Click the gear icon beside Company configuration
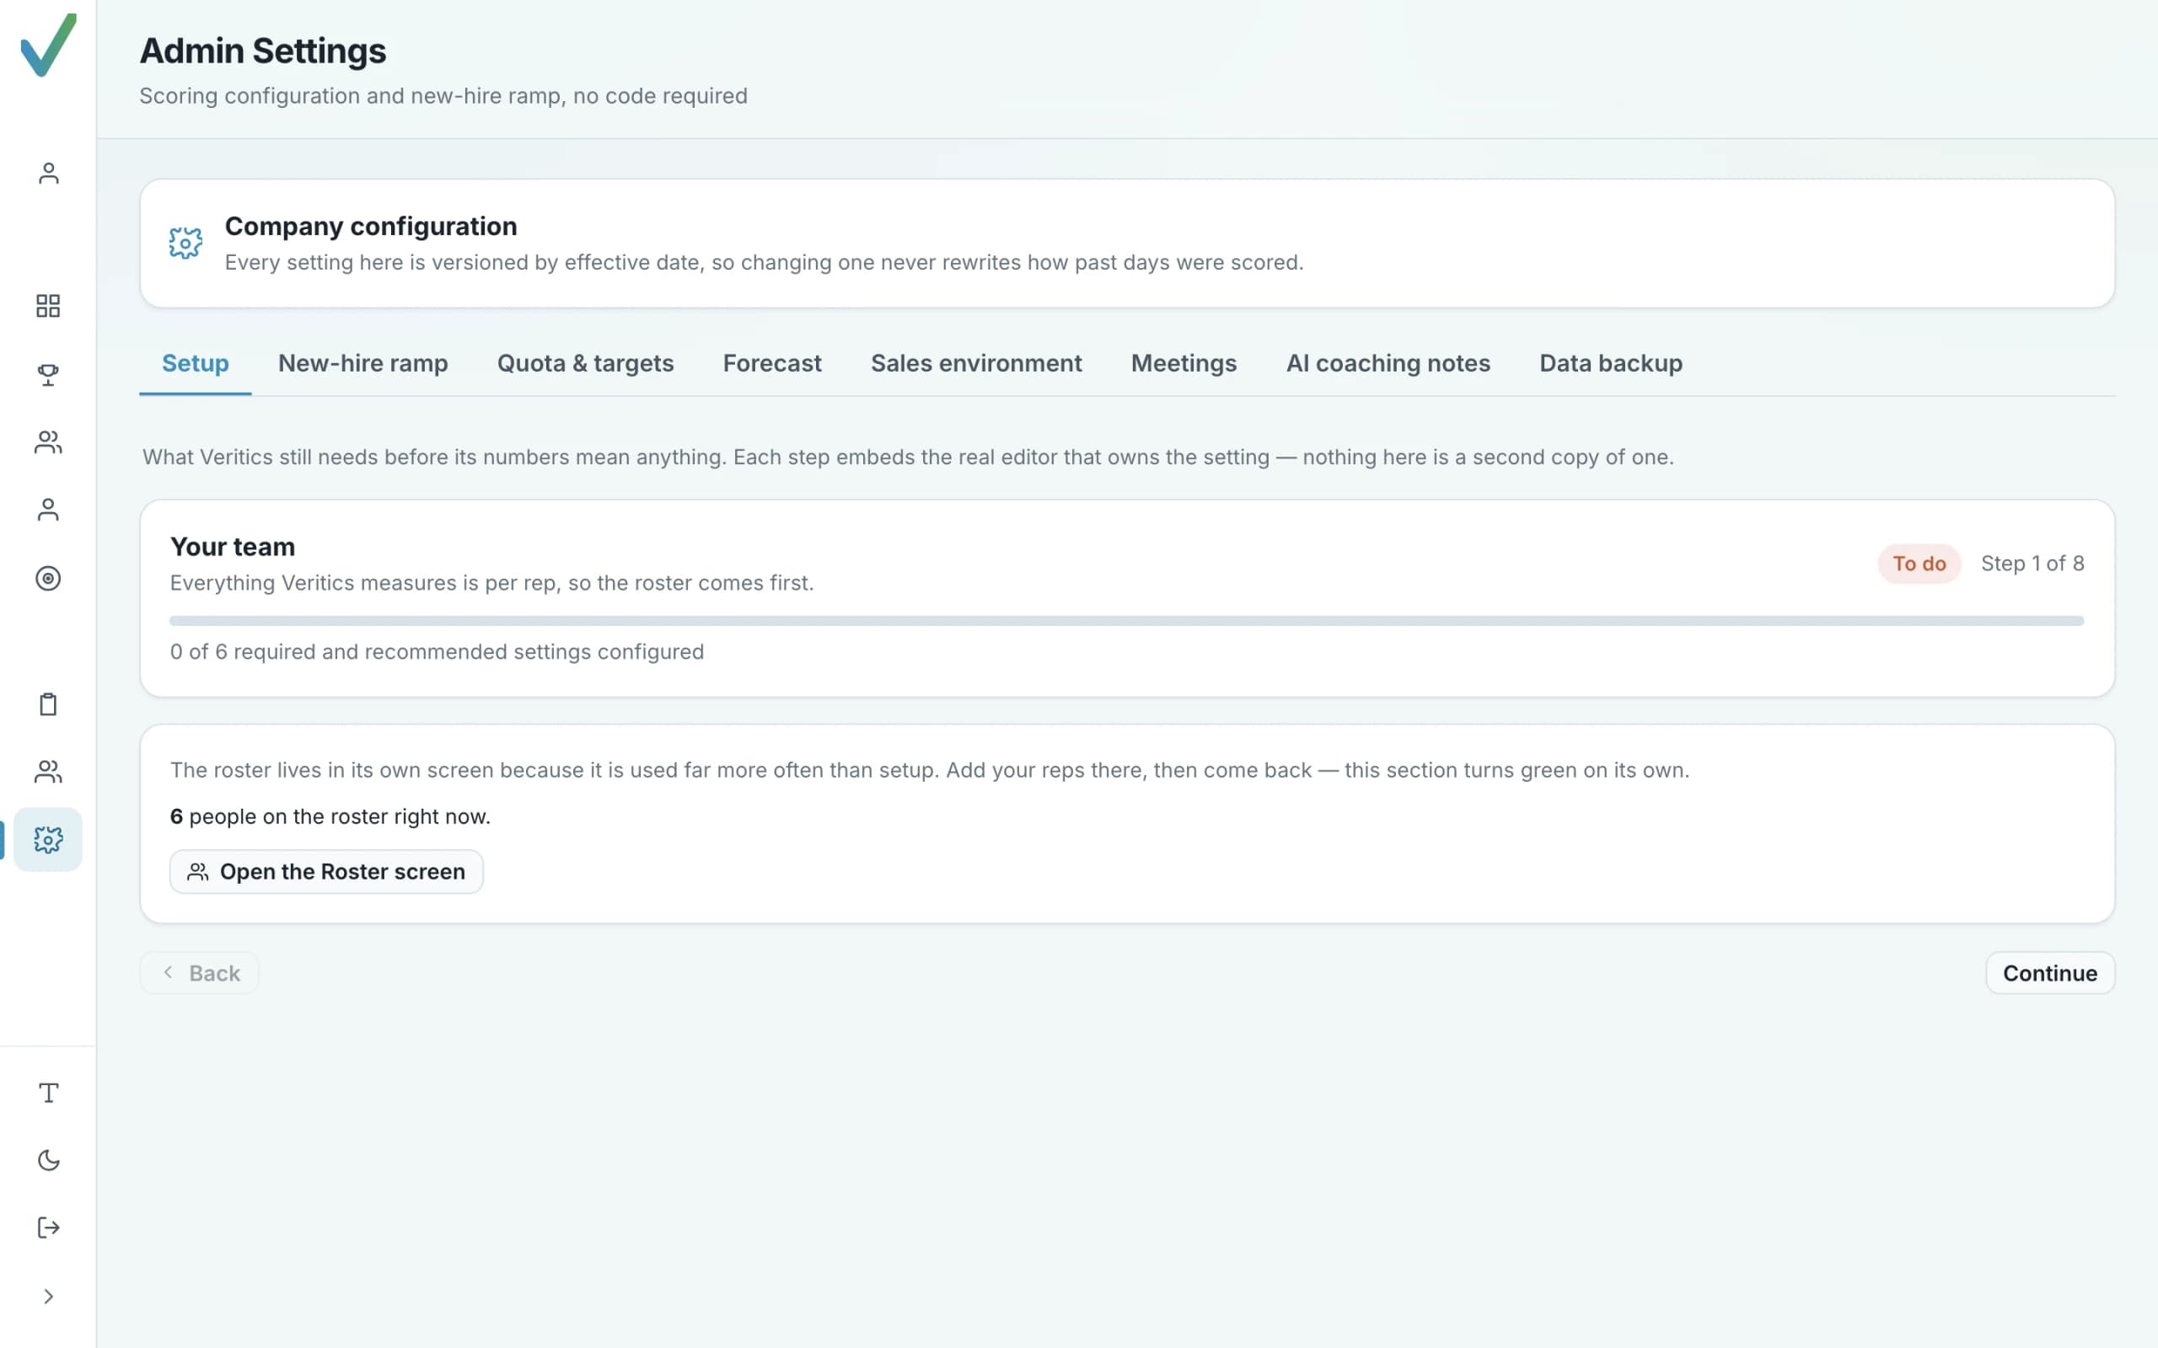The image size is (2158, 1348). 185,243
